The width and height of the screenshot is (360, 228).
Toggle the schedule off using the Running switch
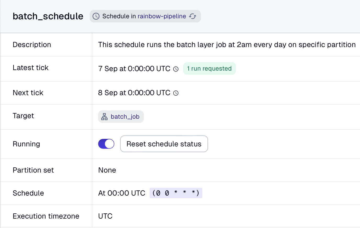click(x=106, y=144)
